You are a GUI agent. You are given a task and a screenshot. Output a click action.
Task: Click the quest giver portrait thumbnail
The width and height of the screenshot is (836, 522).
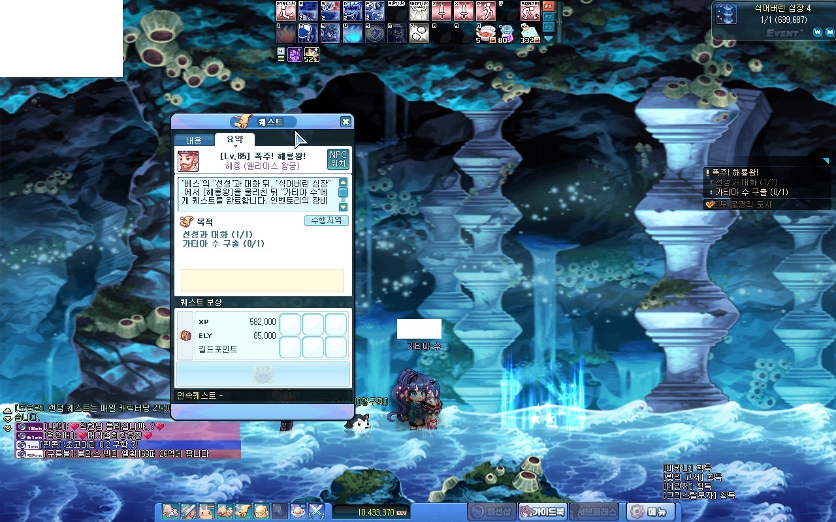coord(188,161)
